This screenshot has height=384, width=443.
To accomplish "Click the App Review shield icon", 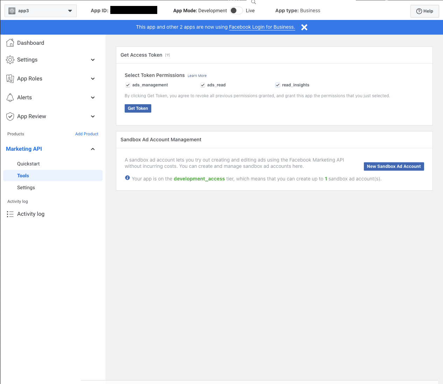I will 10,116.
